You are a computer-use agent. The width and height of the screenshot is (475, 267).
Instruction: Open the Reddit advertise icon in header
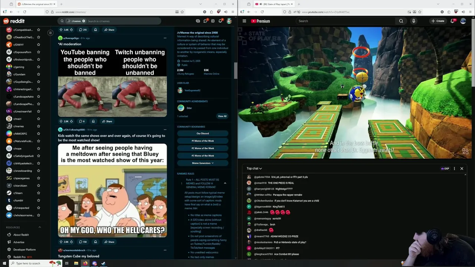(198, 21)
